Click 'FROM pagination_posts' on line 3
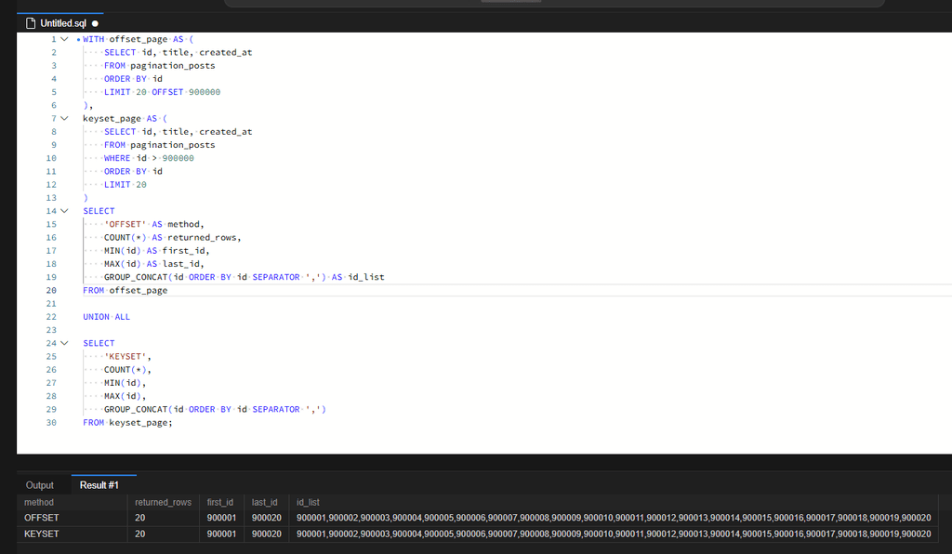 pos(160,66)
